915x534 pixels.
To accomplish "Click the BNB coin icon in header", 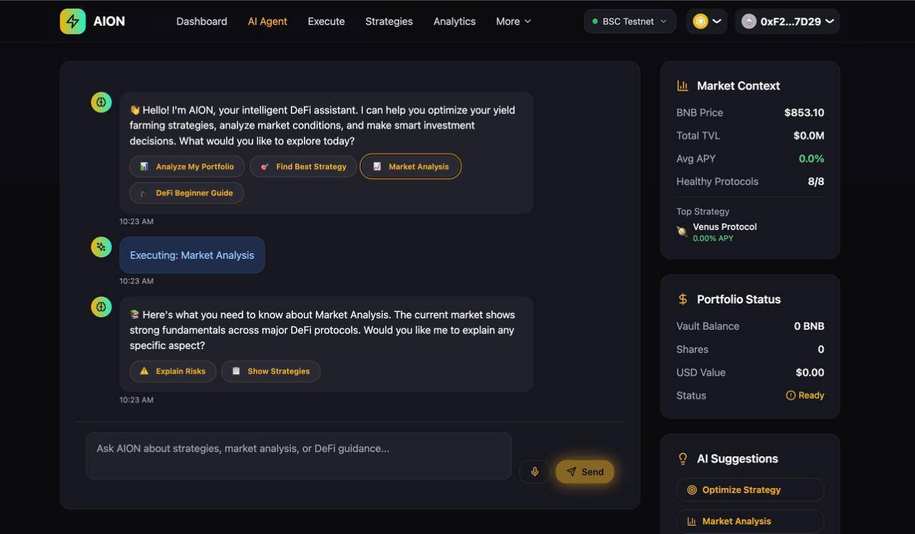I will pyautogui.click(x=701, y=21).
